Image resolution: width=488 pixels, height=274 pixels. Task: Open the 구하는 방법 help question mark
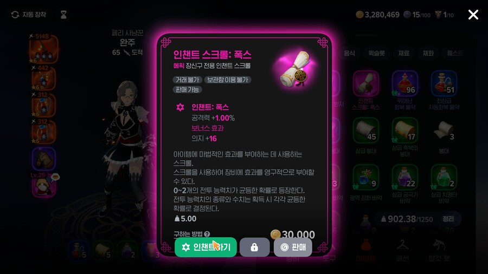207,234
